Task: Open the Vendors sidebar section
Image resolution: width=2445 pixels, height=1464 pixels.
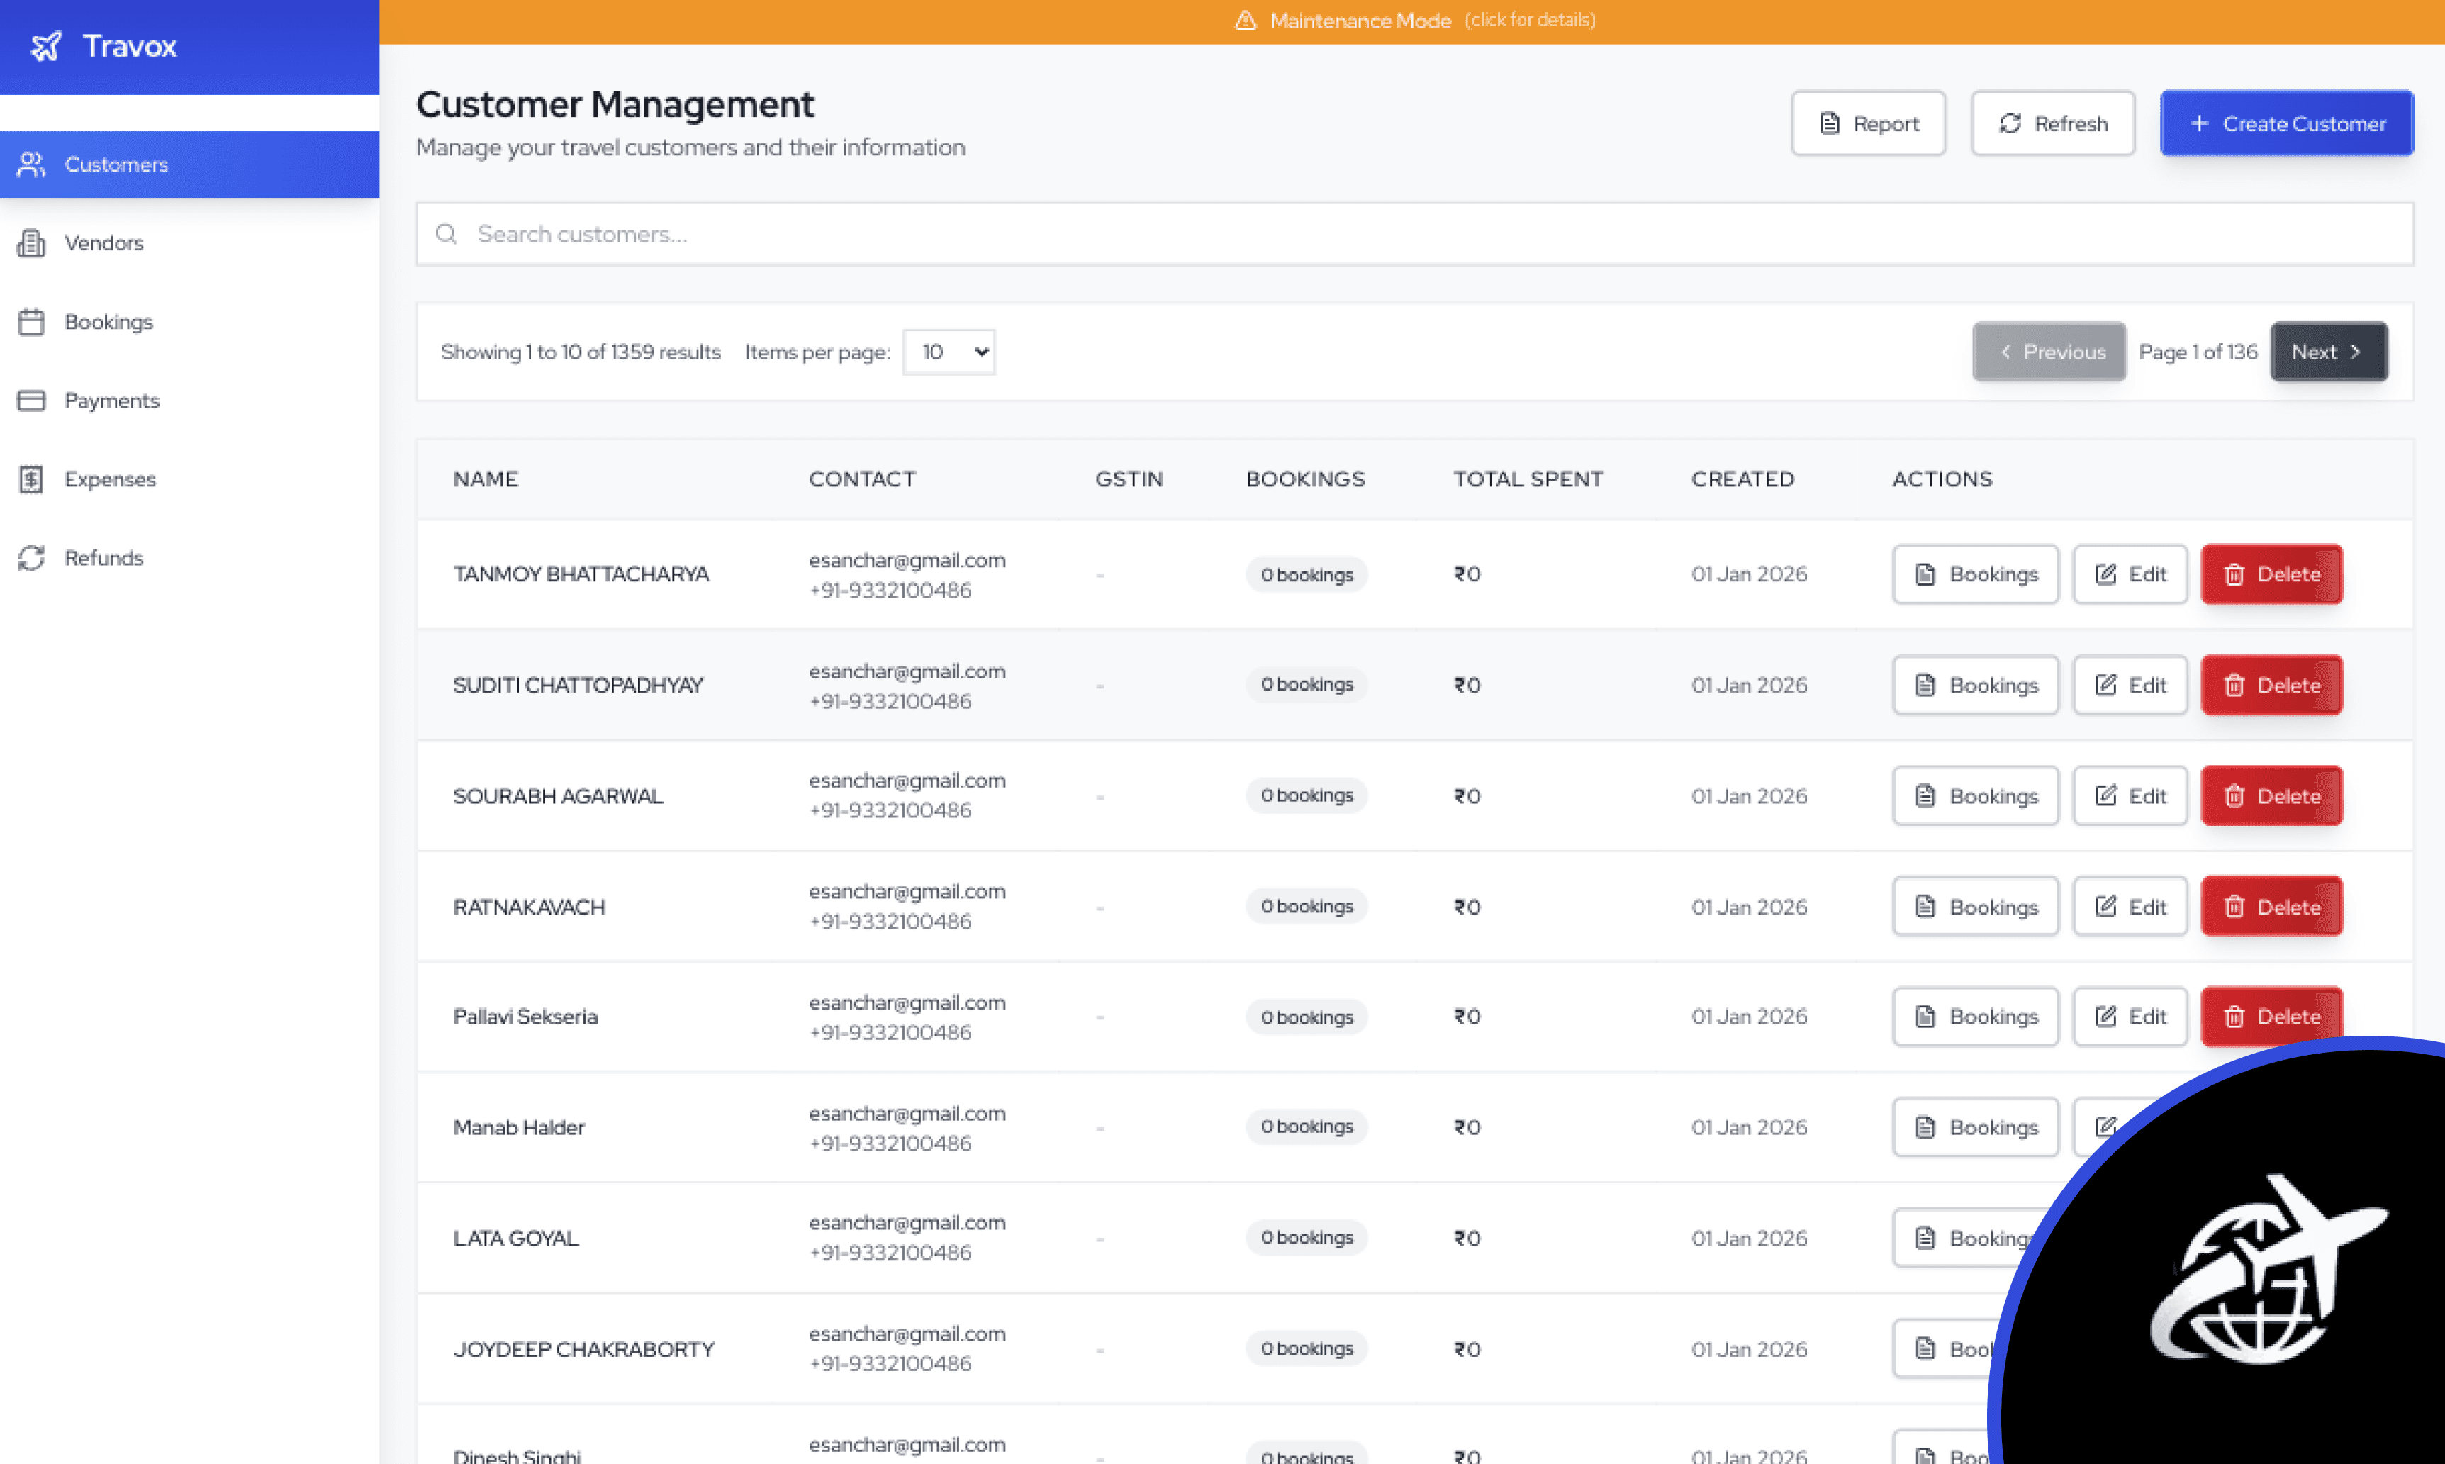Action: point(103,242)
